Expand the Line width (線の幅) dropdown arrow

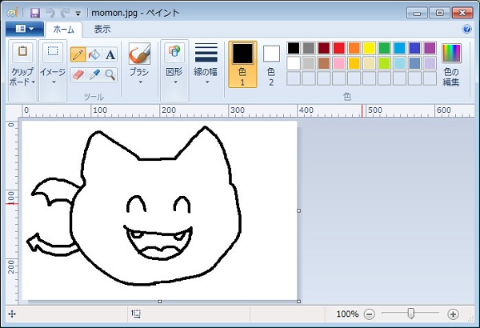(x=207, y=82)
